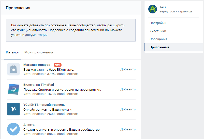Click the TimePad tickets app icon
Screen dimensions: 204x139
pos(13,89)
